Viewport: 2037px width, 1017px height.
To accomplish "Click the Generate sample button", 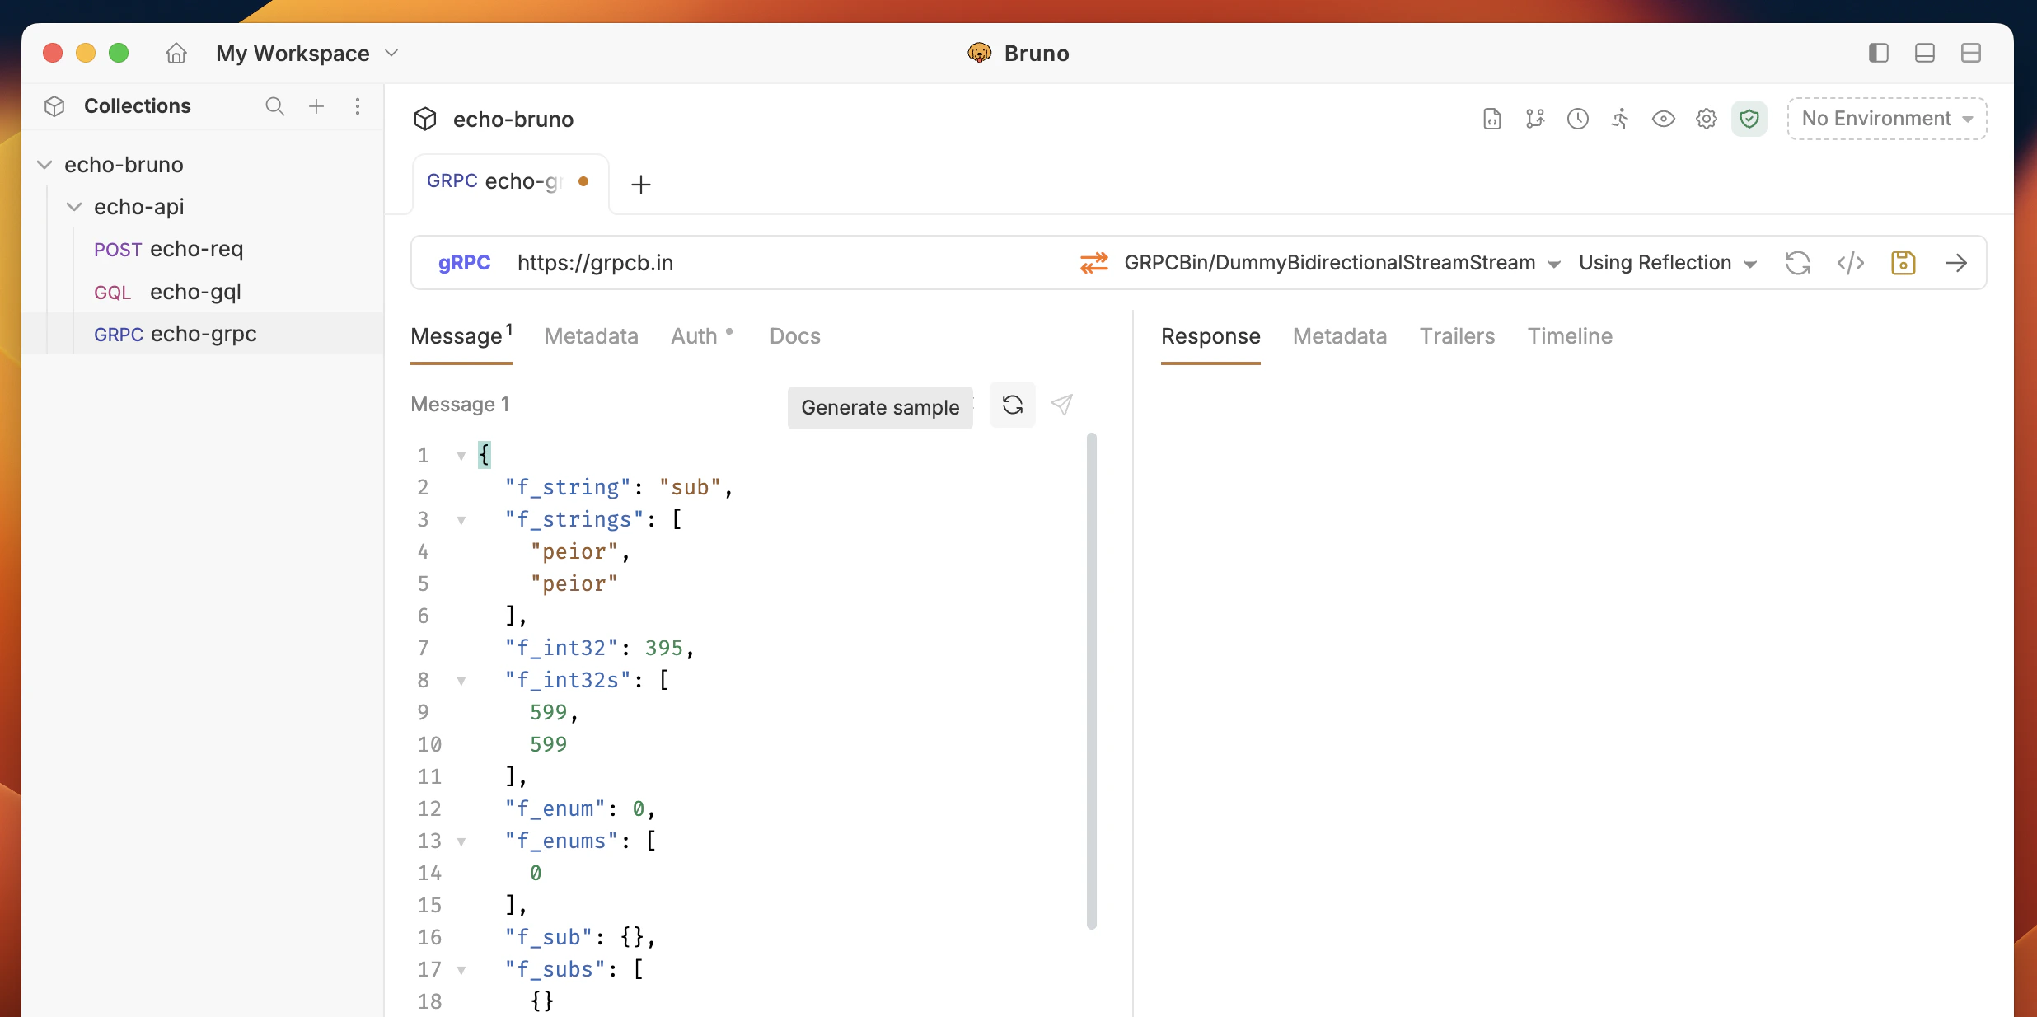I will click(879, 407).
